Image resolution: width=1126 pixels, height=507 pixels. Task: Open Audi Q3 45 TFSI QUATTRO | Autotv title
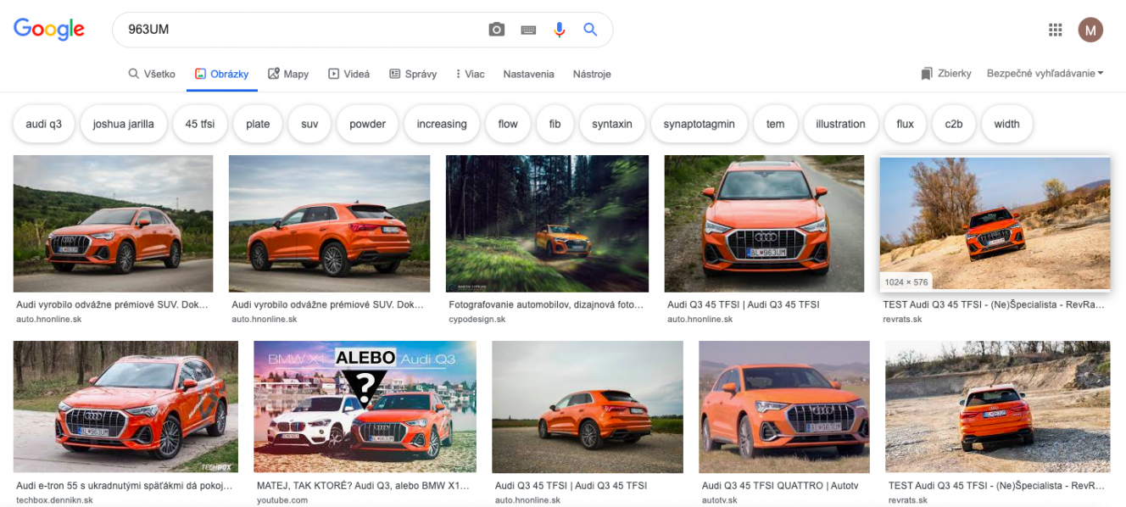tap(781, 486)
